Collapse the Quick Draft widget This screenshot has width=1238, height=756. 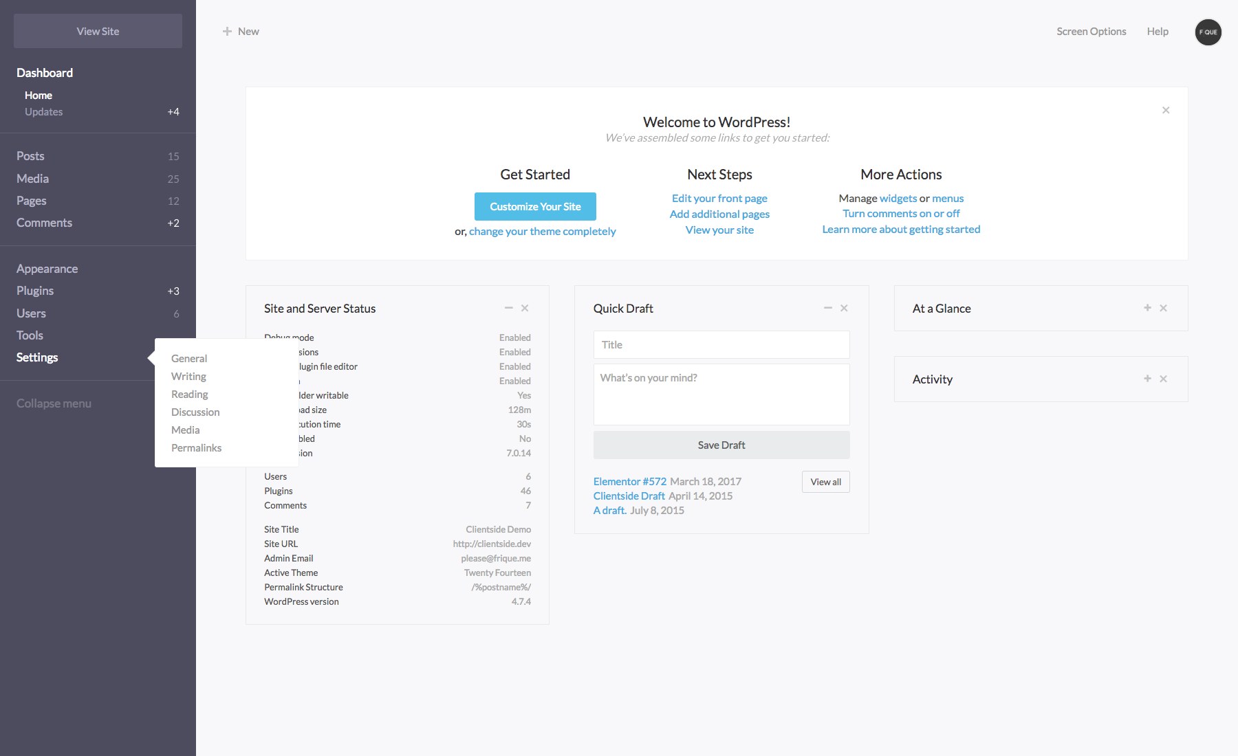click(828, 308)
